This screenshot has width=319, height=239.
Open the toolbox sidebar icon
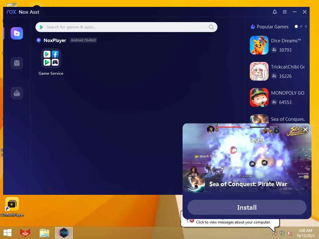tap(17, 93)
